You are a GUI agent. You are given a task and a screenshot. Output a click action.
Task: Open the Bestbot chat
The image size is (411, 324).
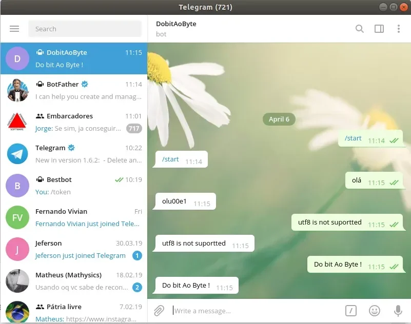pos(74,186)
